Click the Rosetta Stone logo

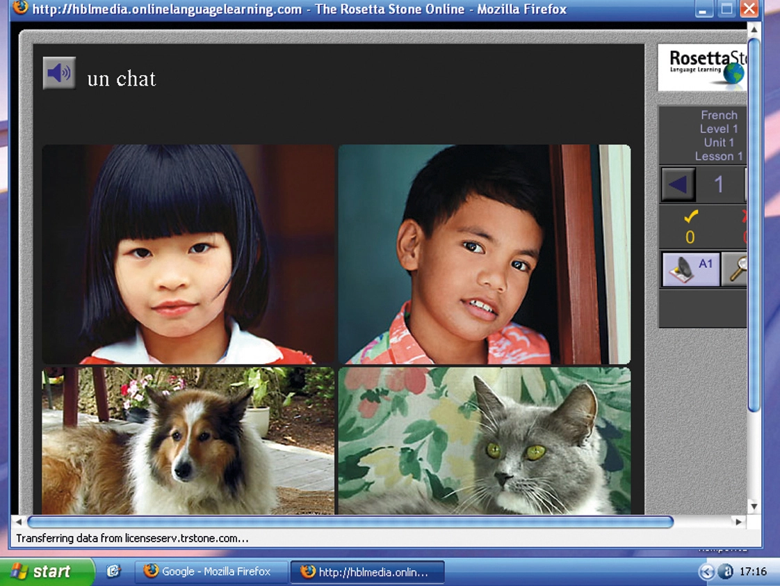tap(703, 68)
